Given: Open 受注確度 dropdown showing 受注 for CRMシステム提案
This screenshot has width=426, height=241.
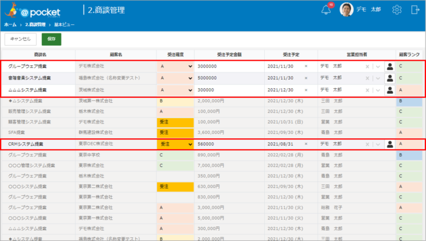Looking at the screenshot, I should tap(175, 144).
